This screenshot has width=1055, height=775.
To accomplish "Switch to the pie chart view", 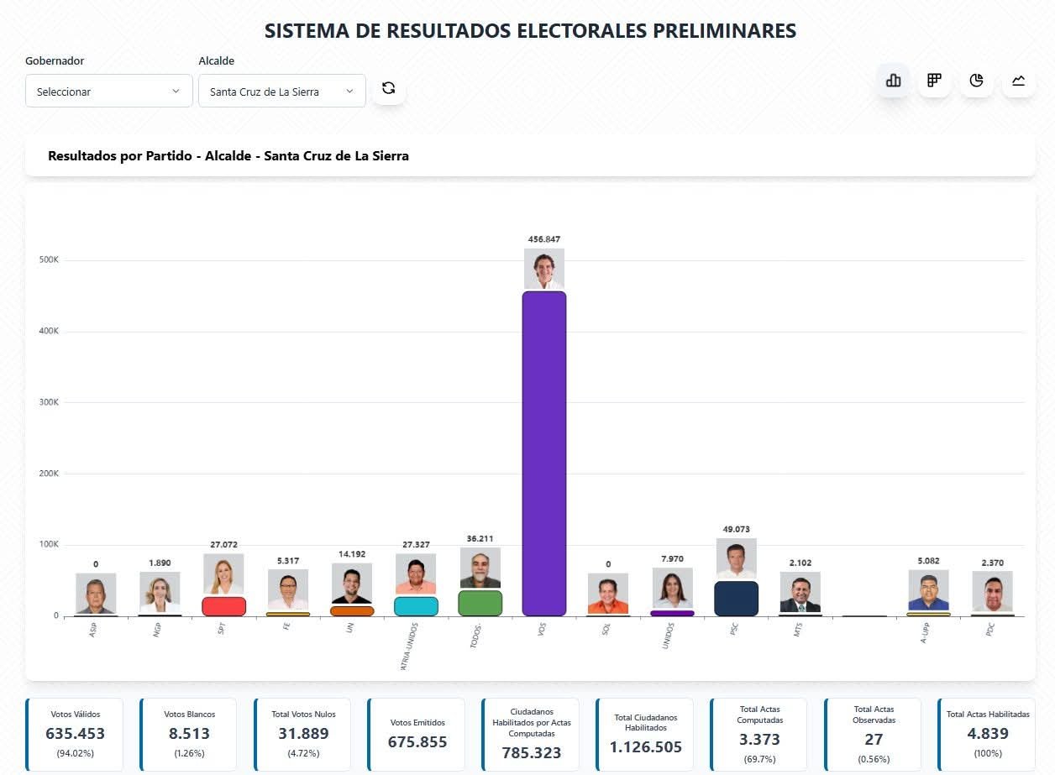I will tap(976, 81).
